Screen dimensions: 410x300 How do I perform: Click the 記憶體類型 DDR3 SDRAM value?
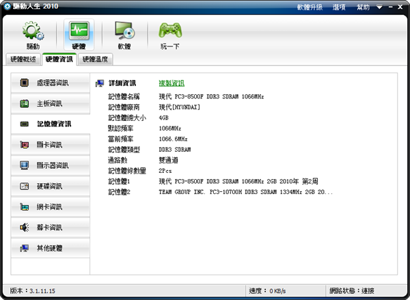point(175,150)
